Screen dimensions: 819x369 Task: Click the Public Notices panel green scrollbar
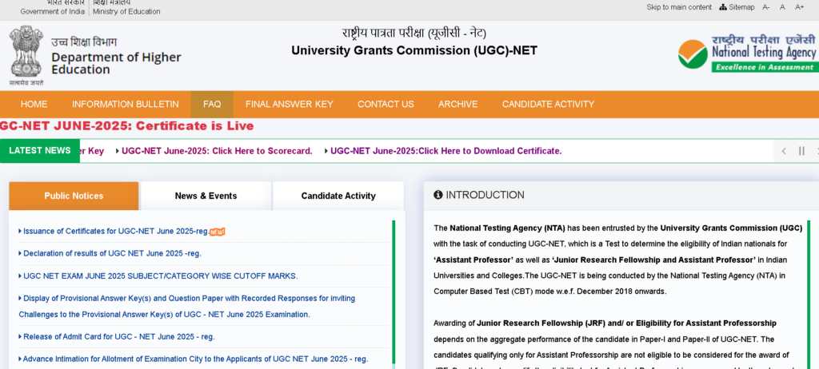coord(394,292)
